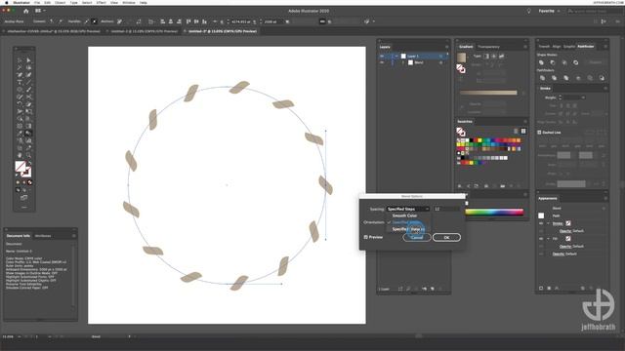Hide the Blend sublayer eye icon
Viewport: 625px width, 351px height.
[x=382, y=62]
